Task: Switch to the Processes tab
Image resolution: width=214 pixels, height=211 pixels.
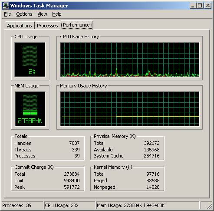Action: tap(47, 26)
